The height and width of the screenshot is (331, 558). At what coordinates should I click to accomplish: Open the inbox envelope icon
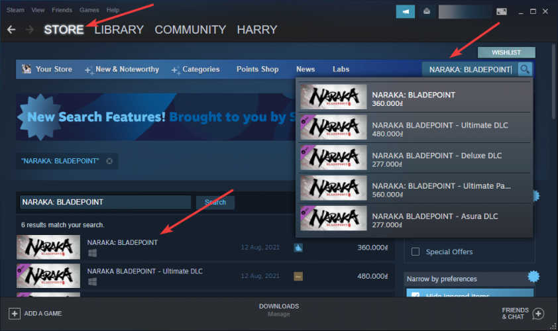(427, 11)
